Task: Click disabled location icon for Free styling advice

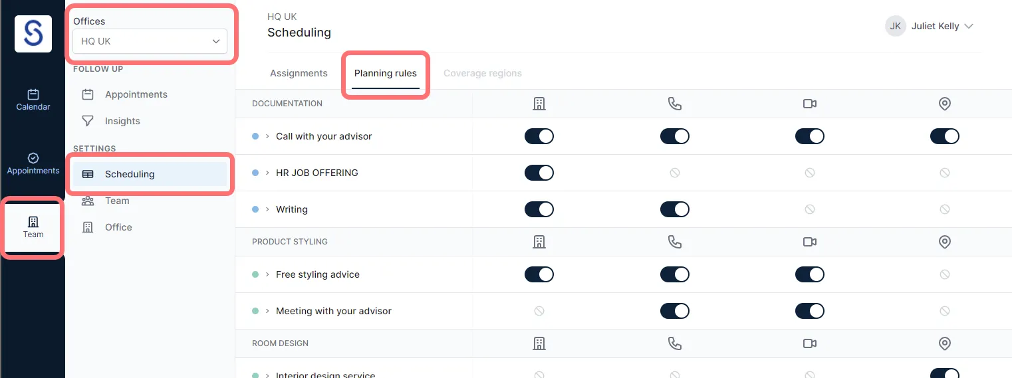Action: click(x=945, y=274)
